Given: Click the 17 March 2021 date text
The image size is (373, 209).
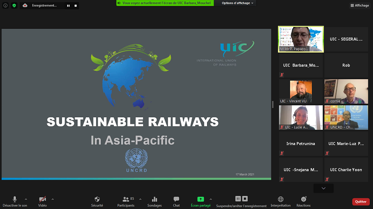Looking at the screenshot, I should click(245, 175).
